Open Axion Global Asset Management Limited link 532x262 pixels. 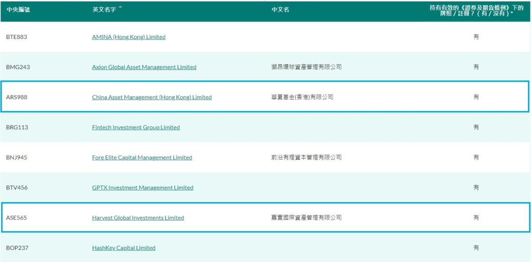click(x=144, y=67)
